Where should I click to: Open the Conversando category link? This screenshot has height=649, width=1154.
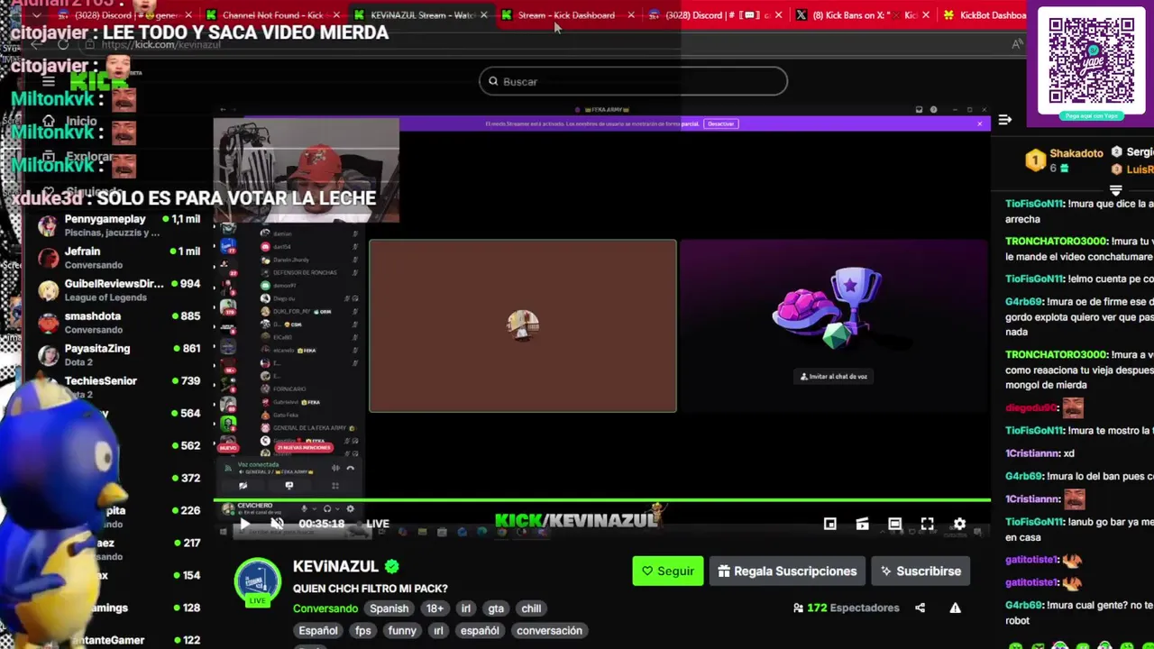point(325,608)
